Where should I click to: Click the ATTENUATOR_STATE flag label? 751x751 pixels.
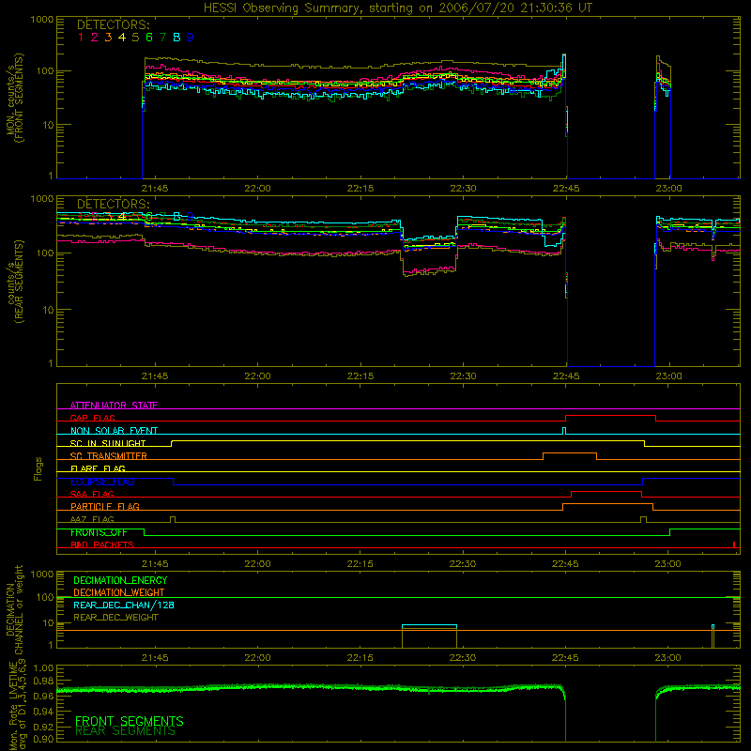tap(114, 406)
